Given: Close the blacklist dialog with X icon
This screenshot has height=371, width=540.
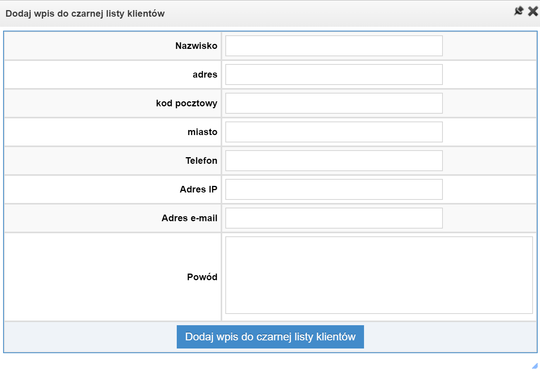Looking at the screenshot, I should pyautogui.click(x=533, y=11).
